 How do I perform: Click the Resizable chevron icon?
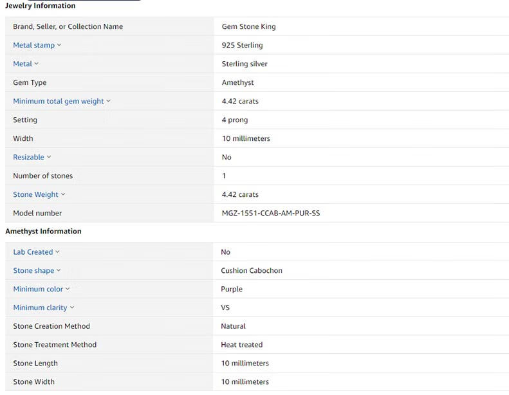click(x=49, y=157)
